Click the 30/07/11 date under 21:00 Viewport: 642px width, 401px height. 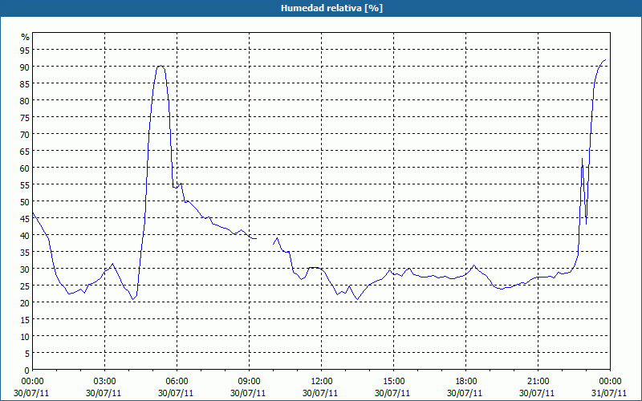coord(537,393)
